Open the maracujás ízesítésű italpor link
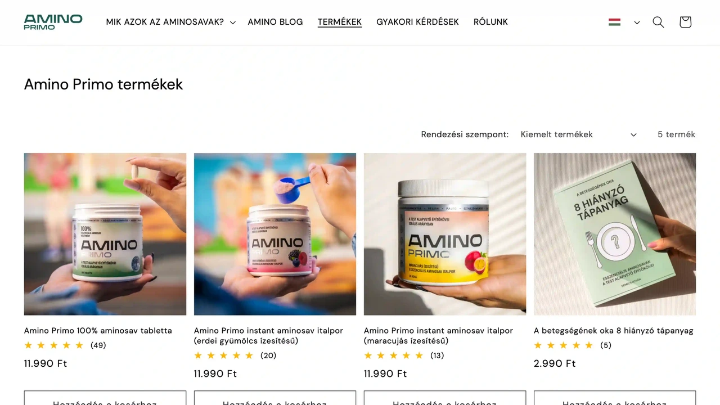Image resolution: width=720 pixels, height=405 pixels. [438, 336]
